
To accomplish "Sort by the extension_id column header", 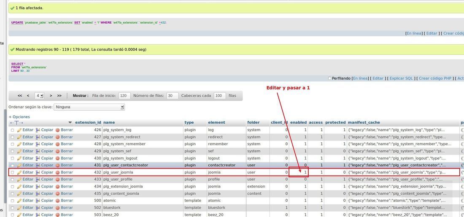I will click(88, 122).
